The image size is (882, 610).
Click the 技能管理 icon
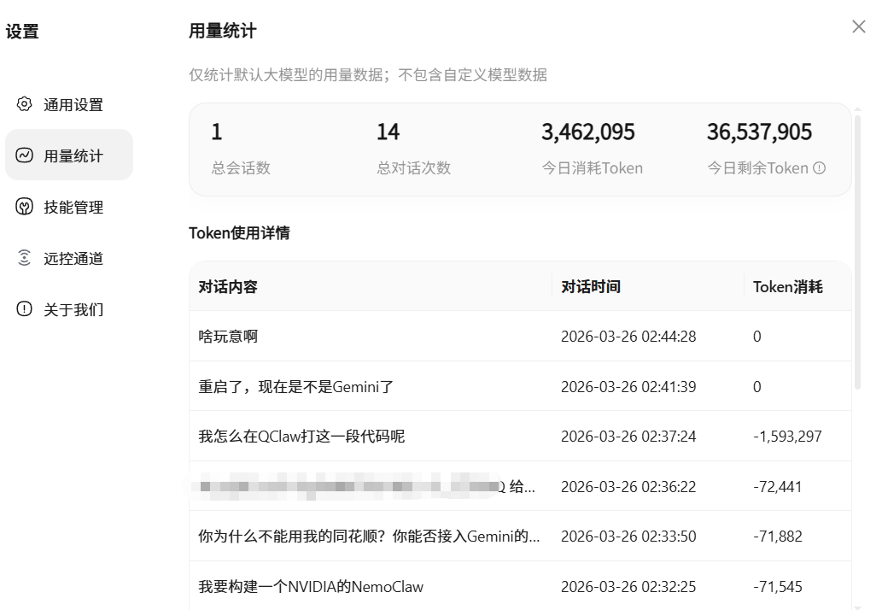click(x=24, y=207)
